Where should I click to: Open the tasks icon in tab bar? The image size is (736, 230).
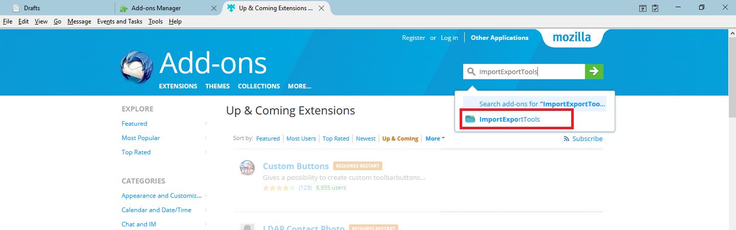pyautogui.click(x=655, y=8)
